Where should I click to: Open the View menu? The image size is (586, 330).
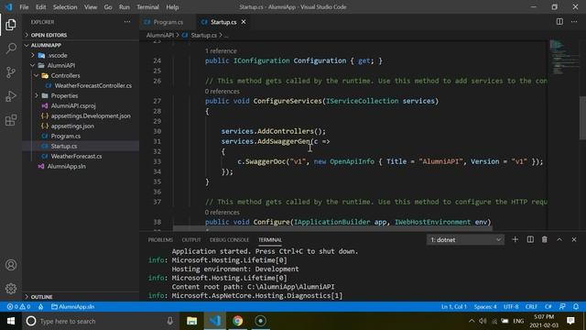pos(91,7)
